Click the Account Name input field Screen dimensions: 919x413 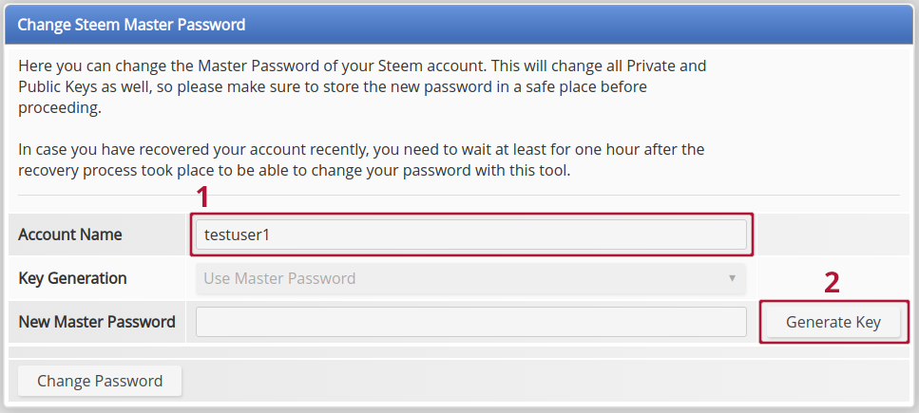470,235
